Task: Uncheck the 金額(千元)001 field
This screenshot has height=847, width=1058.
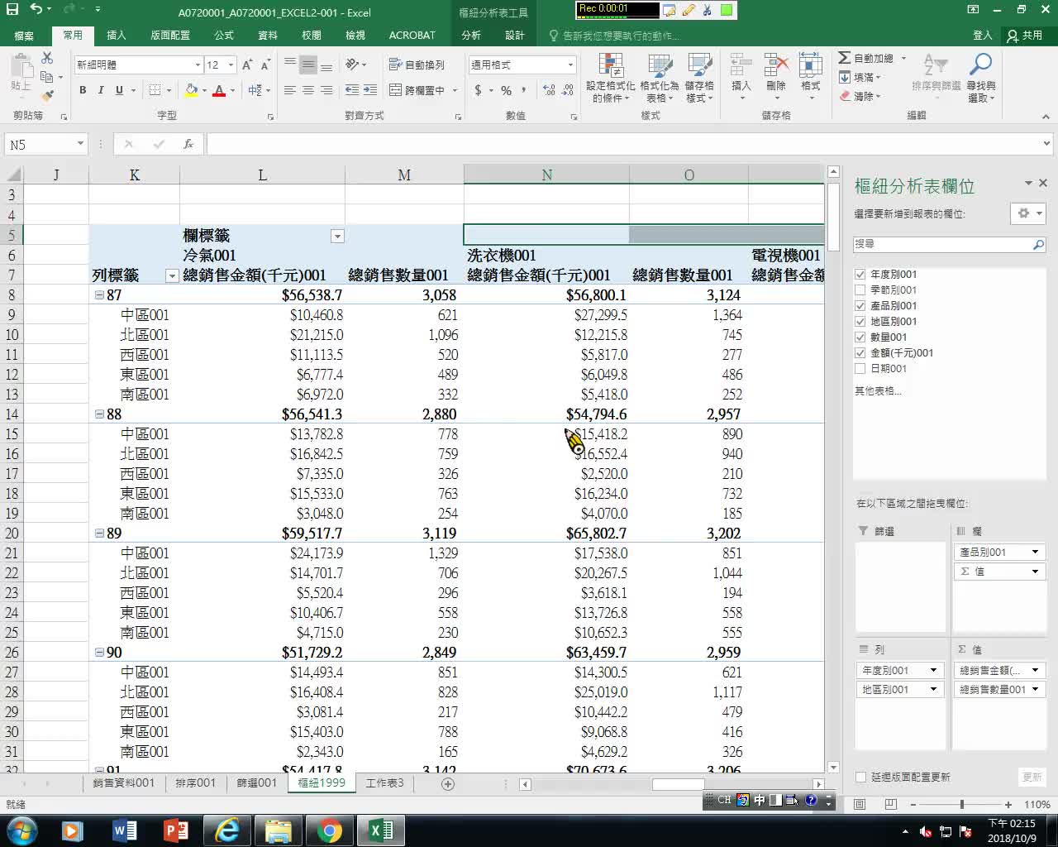Action: 860,352
